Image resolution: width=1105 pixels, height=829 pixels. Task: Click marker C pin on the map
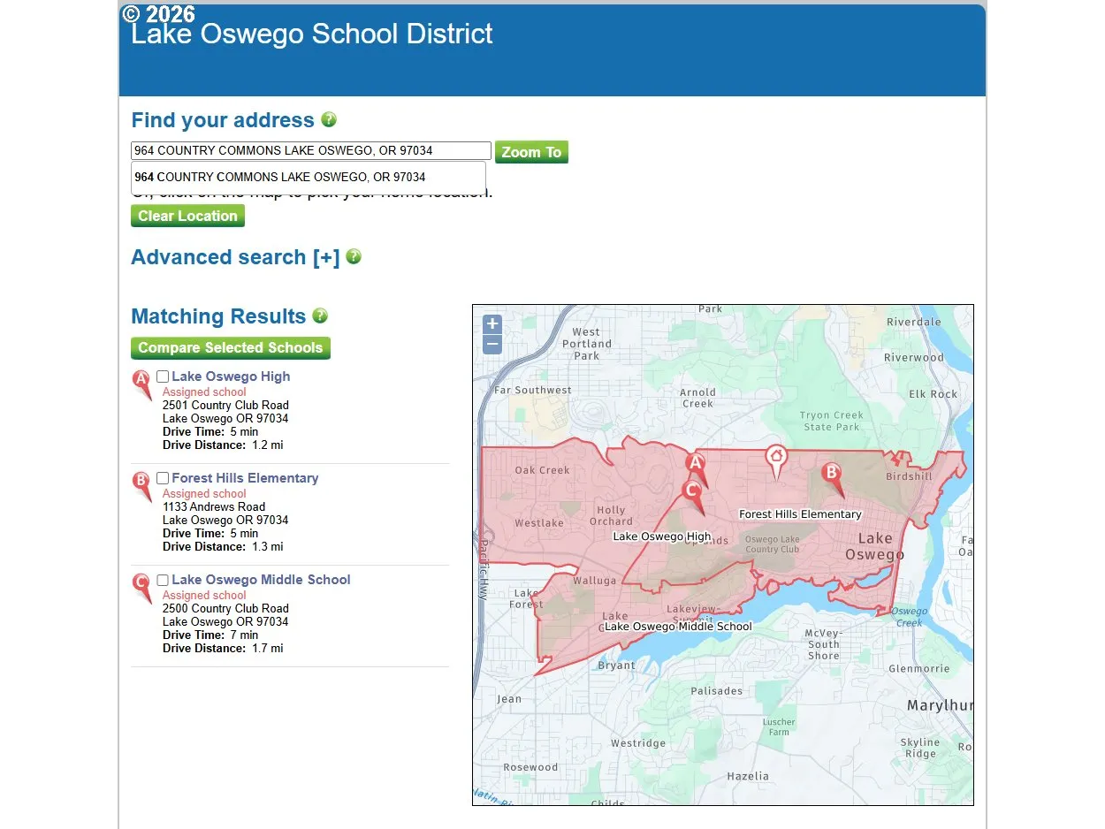click(x=693, y=496)
